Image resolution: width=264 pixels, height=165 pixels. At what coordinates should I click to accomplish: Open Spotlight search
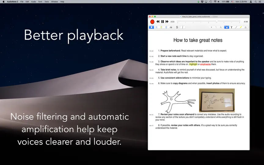point(255,2)
